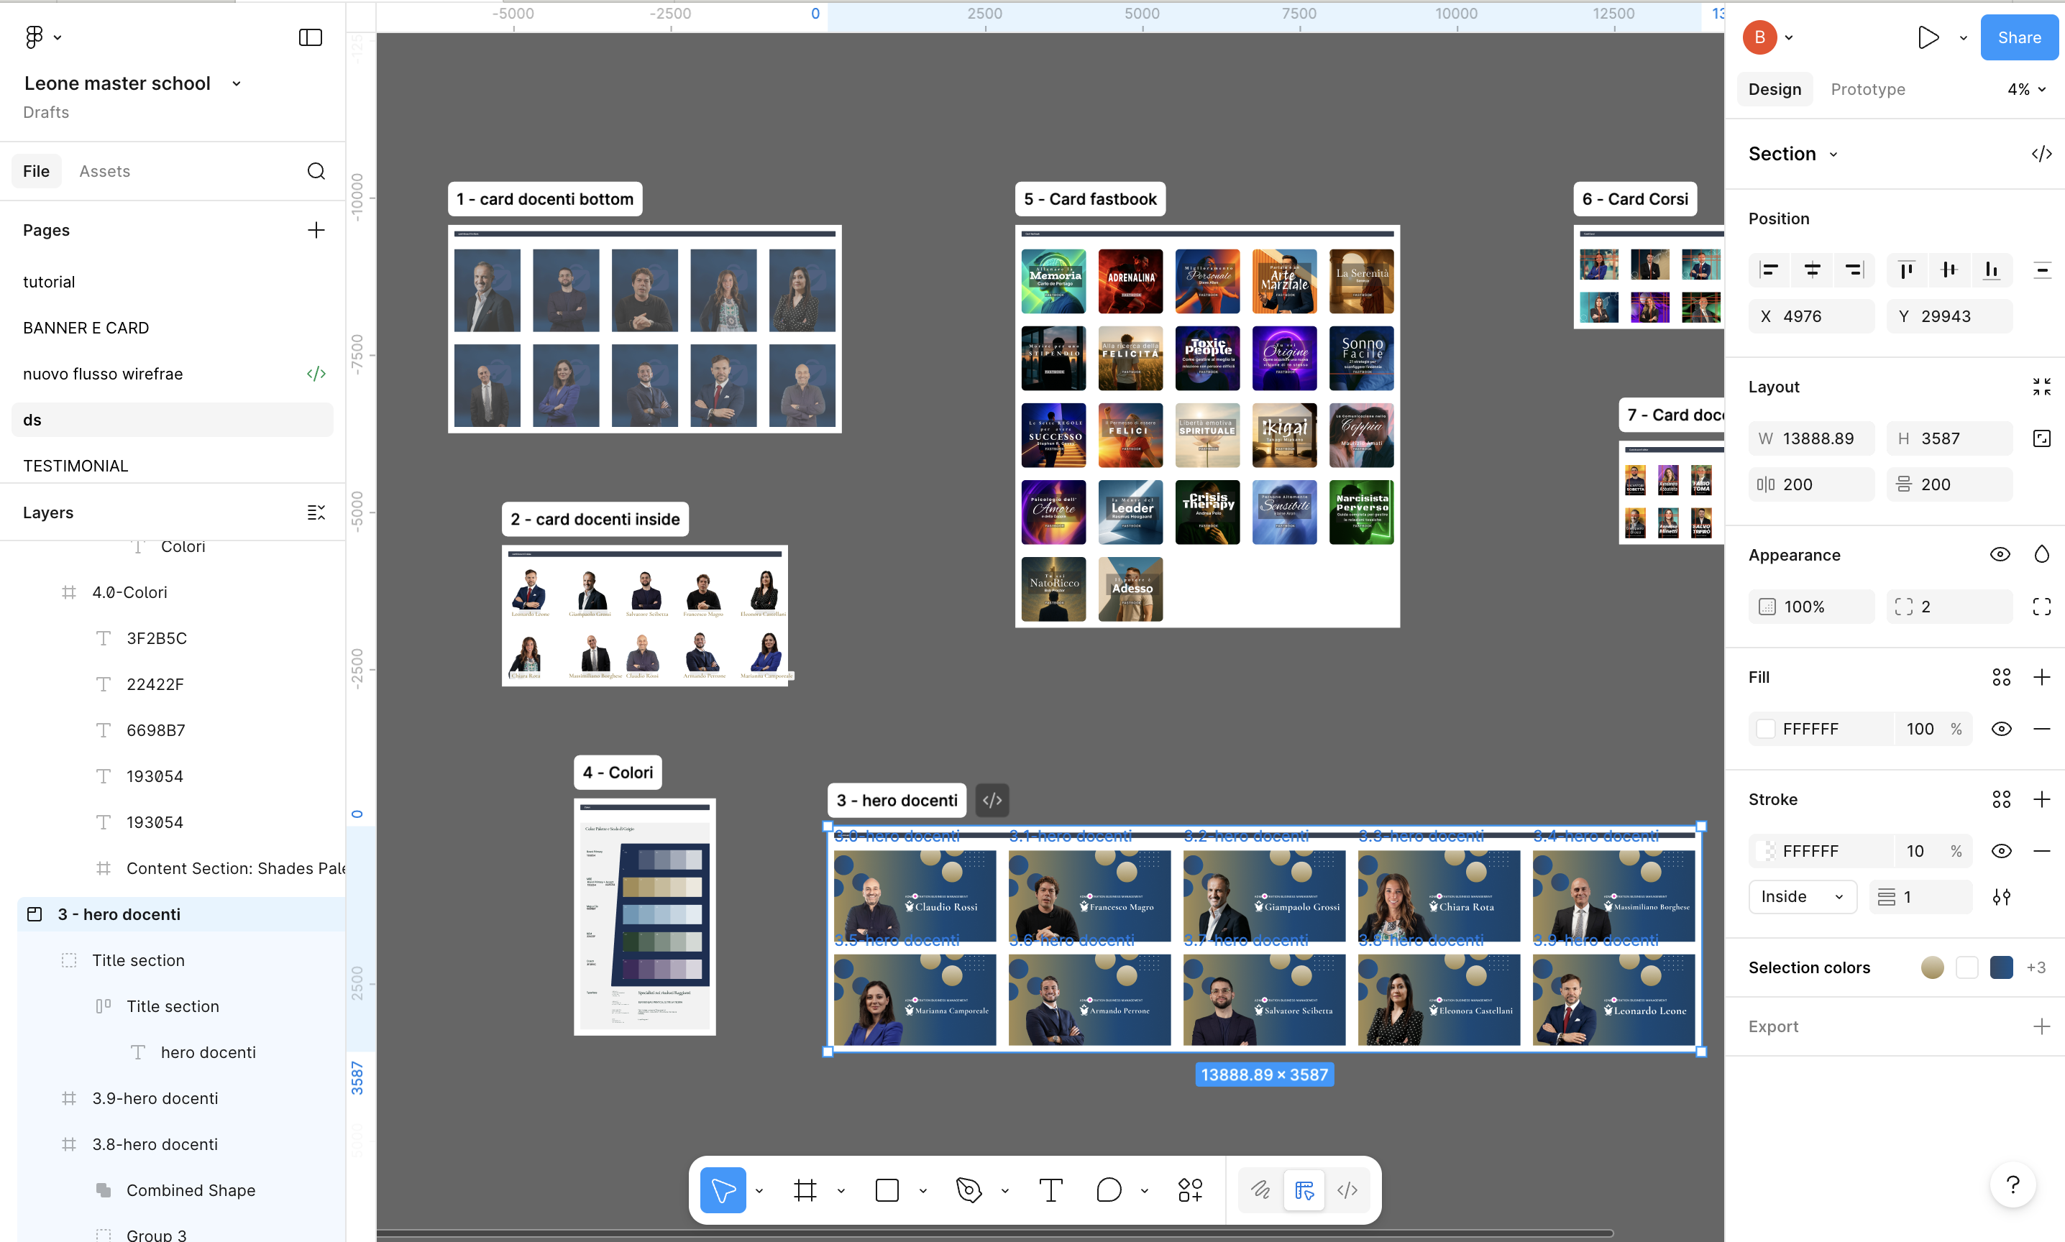Image resolution: width=2065 pixels, height=1242 pixels.
Task: Click the gold selection color swatch
Action: [x=1932, y=967]
